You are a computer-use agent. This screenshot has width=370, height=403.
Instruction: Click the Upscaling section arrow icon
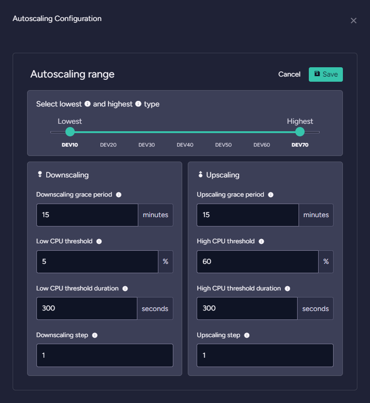pos(200,174)
